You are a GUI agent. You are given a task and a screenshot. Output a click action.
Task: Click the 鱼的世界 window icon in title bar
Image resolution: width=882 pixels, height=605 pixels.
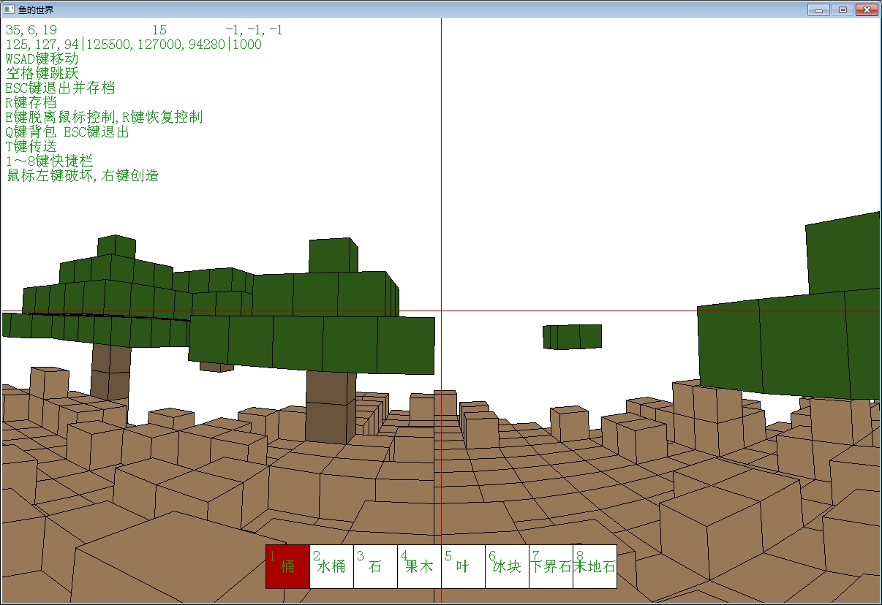[10, 9]
